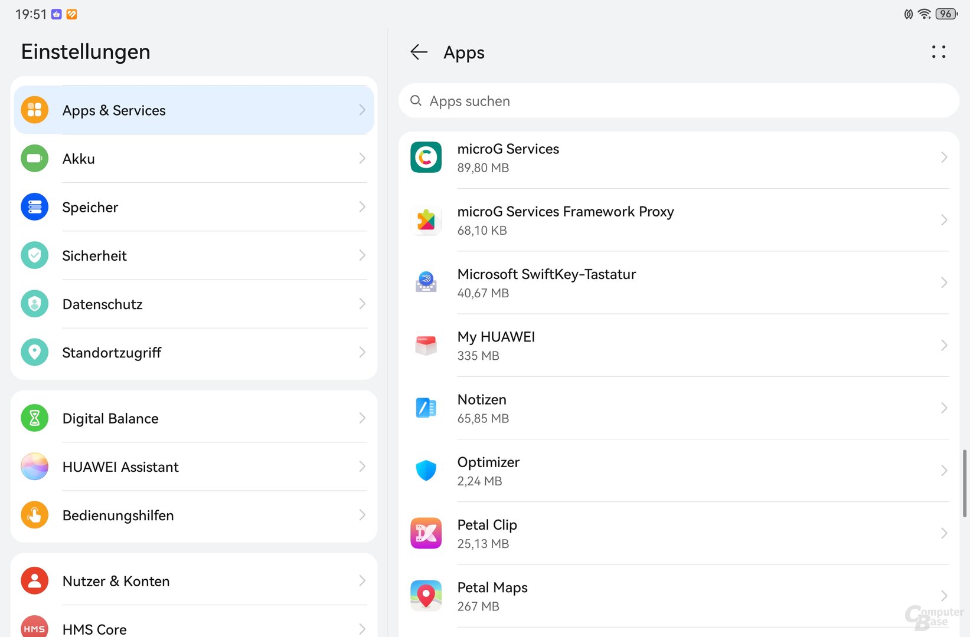Tap the HUAWEI Assistant gradient icon

coord(34,467)
